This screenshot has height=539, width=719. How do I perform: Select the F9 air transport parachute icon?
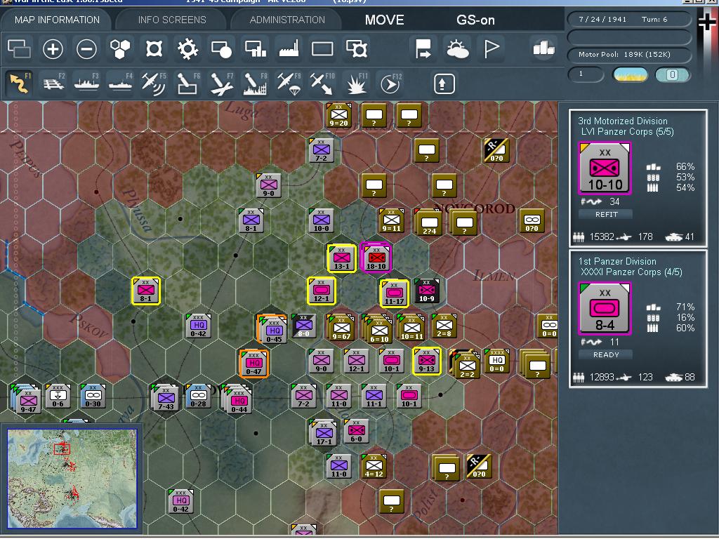tap(289, 84)
